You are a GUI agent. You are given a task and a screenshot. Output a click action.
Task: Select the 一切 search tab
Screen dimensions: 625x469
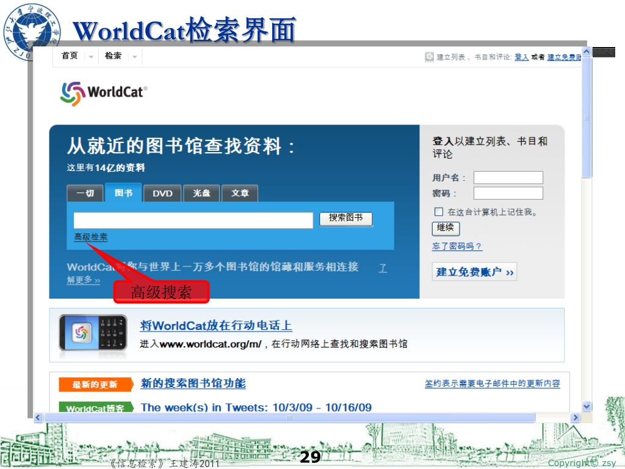tap(85, 194)
